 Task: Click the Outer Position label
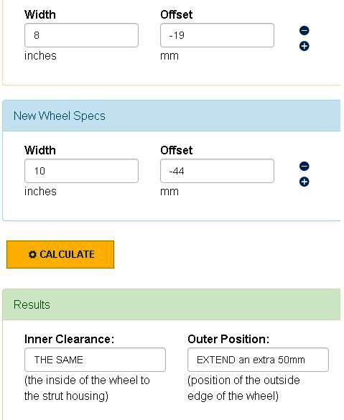click(x=228, y=339)
